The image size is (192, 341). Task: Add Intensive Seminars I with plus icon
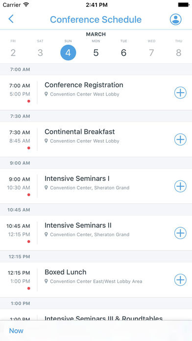tap(180, 186)
